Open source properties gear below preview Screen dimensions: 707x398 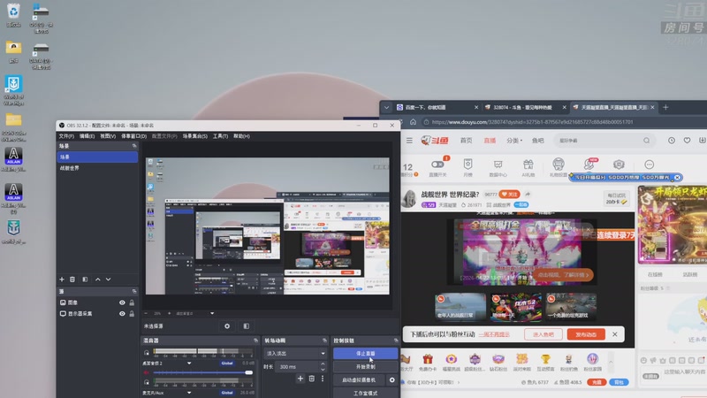click(x=227, y=325)
